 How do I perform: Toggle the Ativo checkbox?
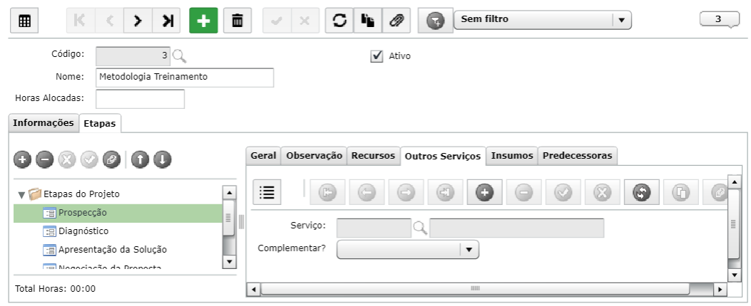tap(377, 56)
